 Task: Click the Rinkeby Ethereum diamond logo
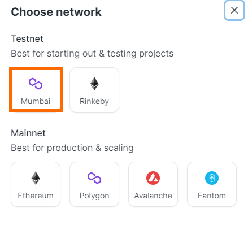tap(94, 84)
